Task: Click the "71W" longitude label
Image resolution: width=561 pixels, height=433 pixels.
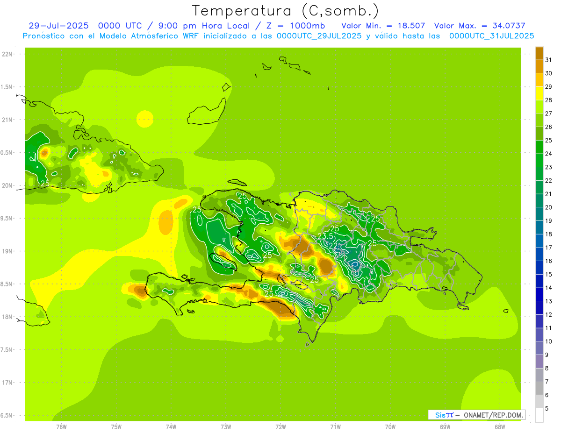Action: [x=335, y=426]
